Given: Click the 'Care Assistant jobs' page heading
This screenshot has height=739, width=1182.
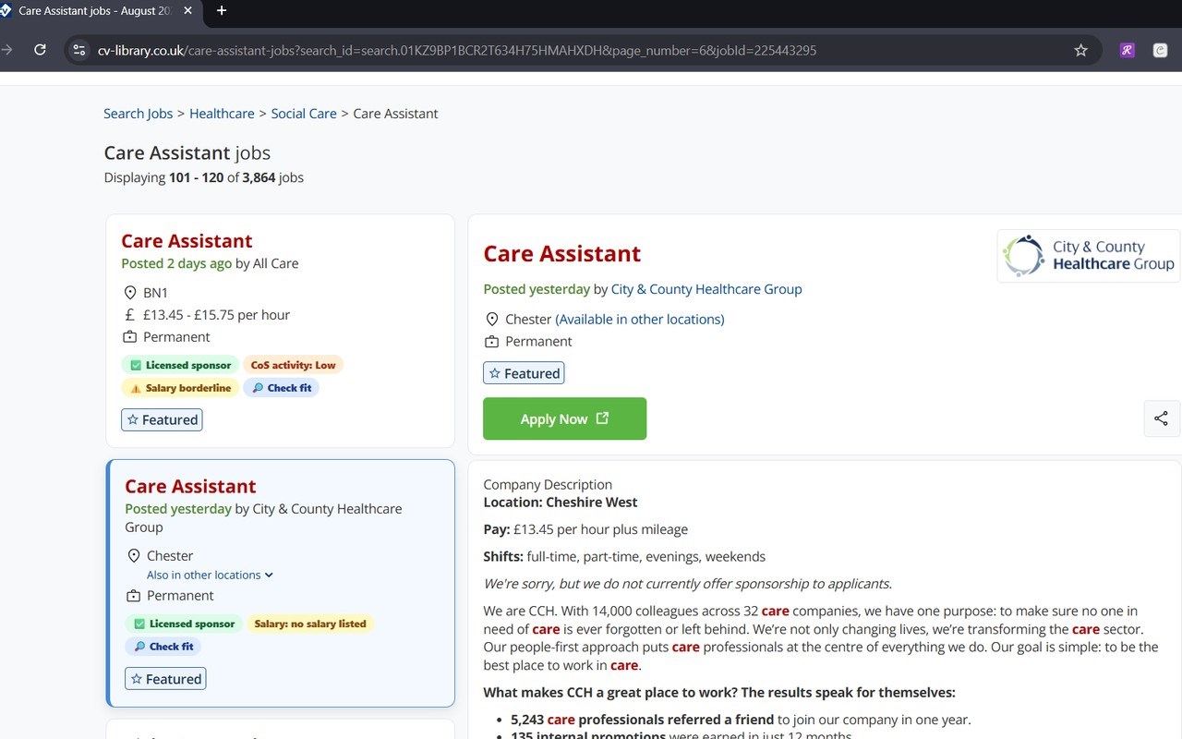Looking at the screenshot, I should [187, 153].
